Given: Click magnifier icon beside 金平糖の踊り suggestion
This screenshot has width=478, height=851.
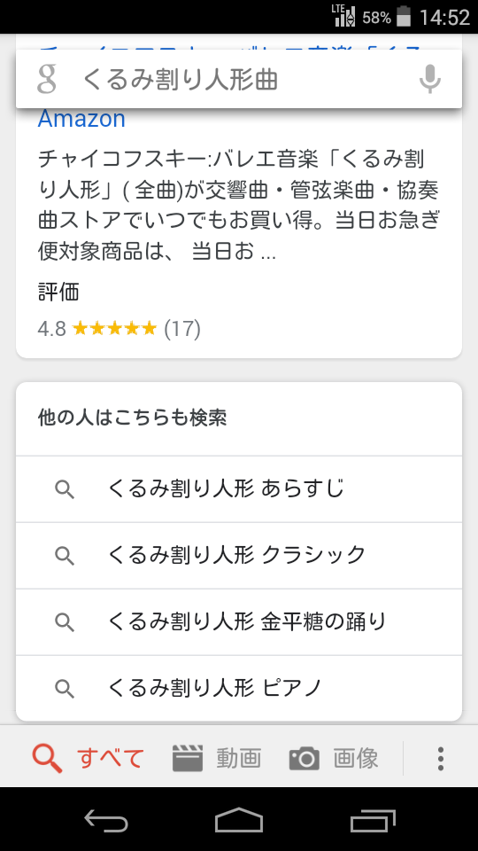Looking at the screenshot, I should point(65,622).
